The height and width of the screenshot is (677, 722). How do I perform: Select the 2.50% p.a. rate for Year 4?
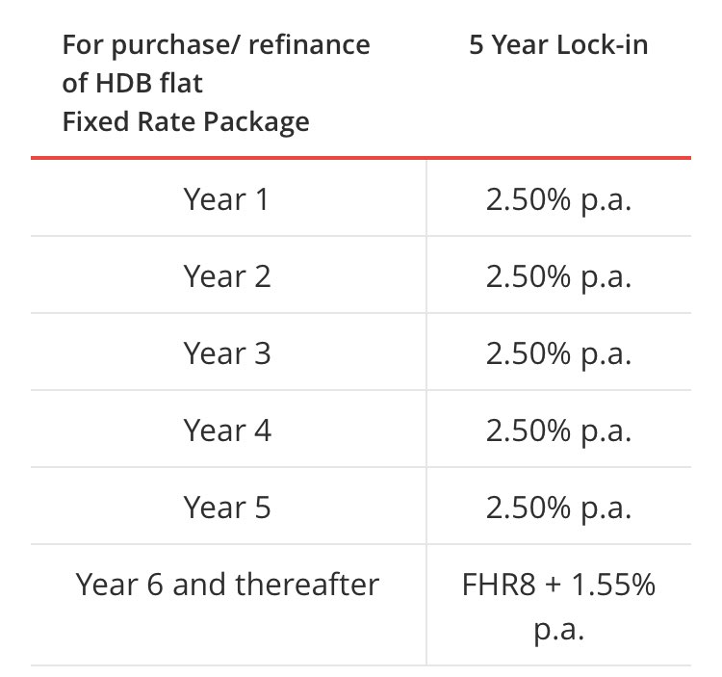tap(558, 430)
